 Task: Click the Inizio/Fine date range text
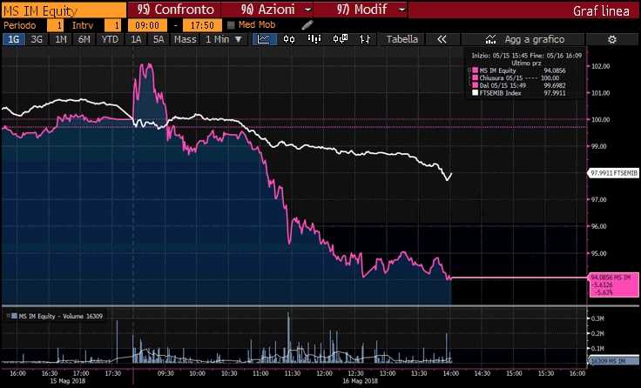click(527, 55)
